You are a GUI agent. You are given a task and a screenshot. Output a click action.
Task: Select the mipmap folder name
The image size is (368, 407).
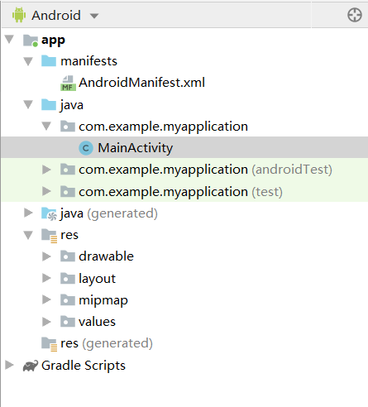103,301
